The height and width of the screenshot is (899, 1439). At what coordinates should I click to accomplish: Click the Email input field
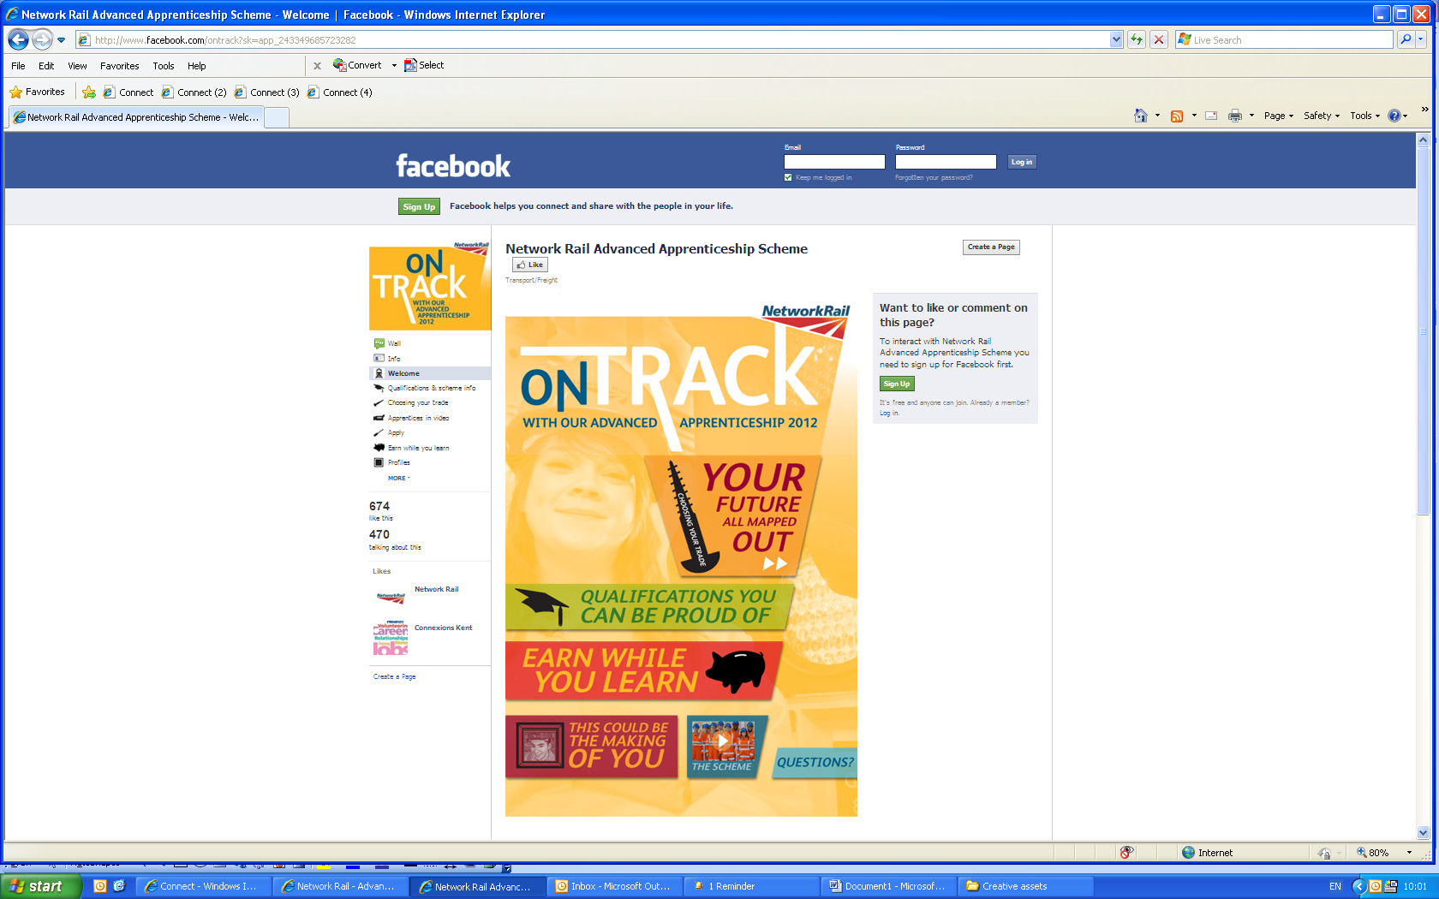tap(834, 162)
